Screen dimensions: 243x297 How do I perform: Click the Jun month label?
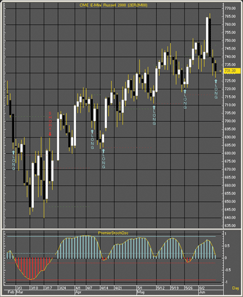point(202,292)
